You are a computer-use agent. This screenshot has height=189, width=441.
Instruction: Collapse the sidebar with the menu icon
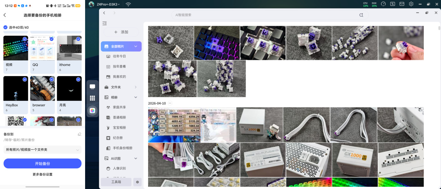point(105,23)
